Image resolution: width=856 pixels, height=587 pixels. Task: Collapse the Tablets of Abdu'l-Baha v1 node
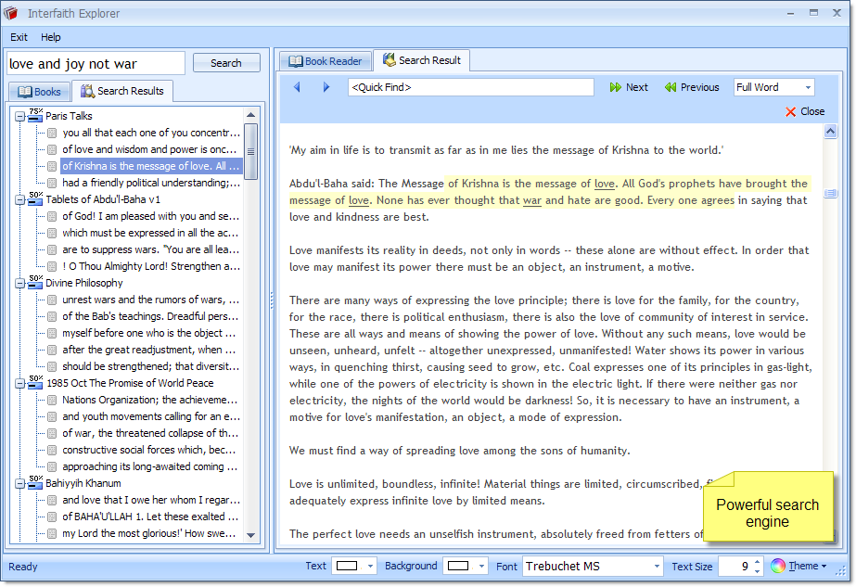20,199
